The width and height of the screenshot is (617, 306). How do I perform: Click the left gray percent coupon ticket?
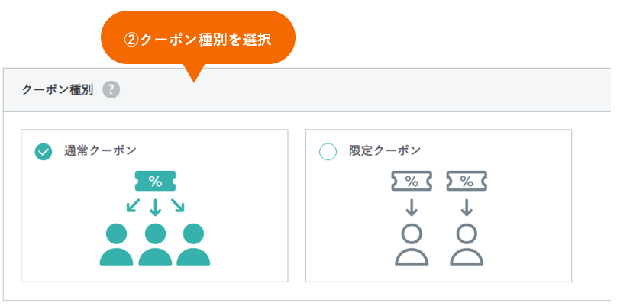click(412, 181)
